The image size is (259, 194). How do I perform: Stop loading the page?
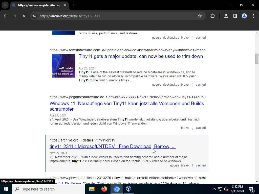(x=24, y=16)
